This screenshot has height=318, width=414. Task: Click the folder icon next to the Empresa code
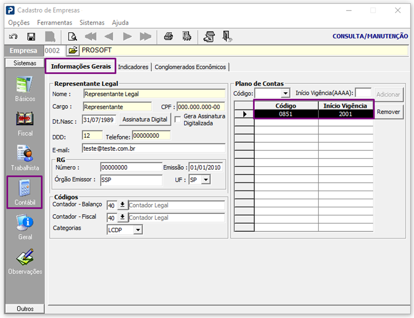click(x=73, y=51)
